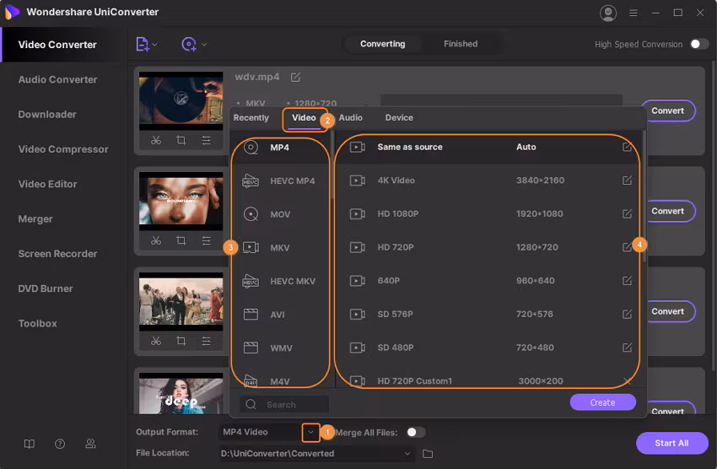Screen dimensions: 717x469
Task: Edit the SD 480P preset
Action: 627,348
